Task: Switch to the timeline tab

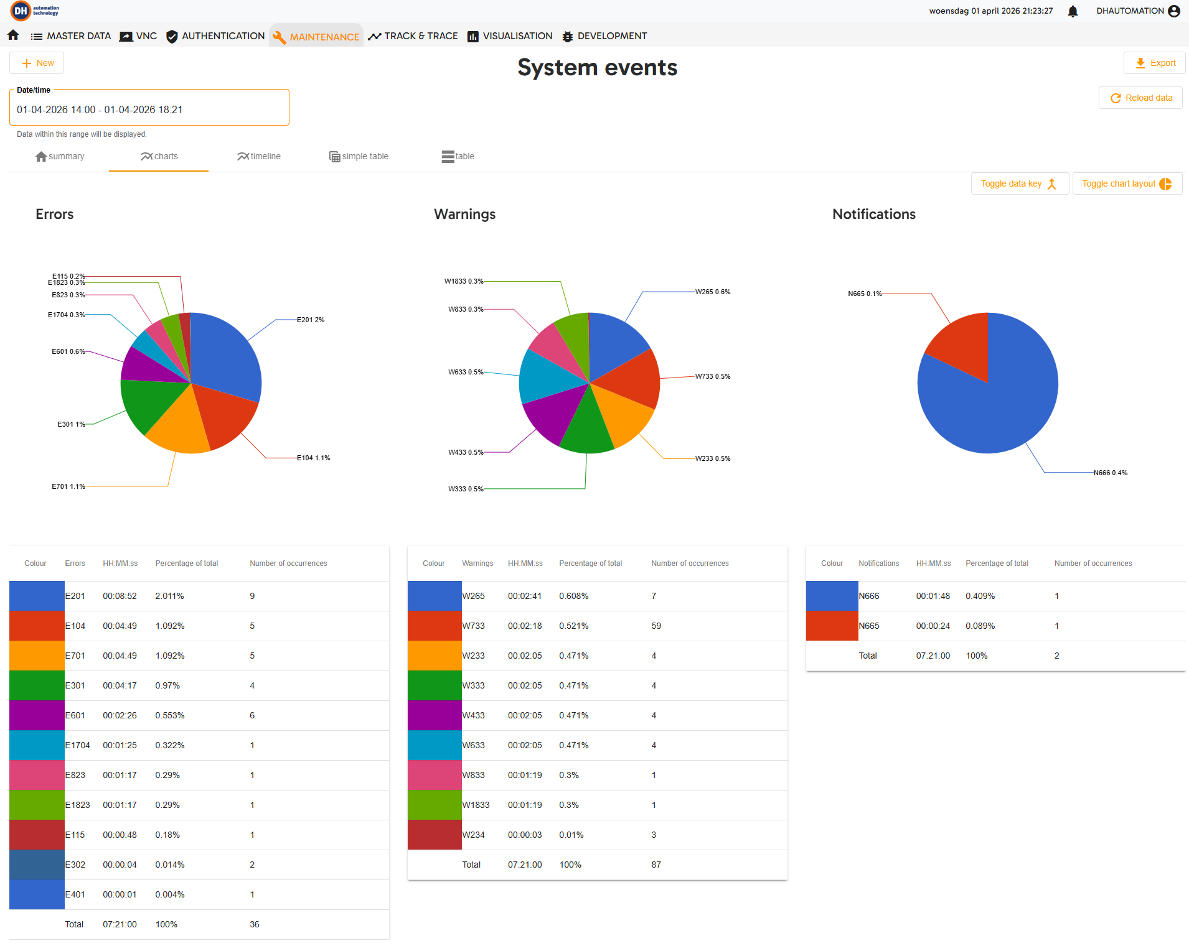Action: (258, 156)
